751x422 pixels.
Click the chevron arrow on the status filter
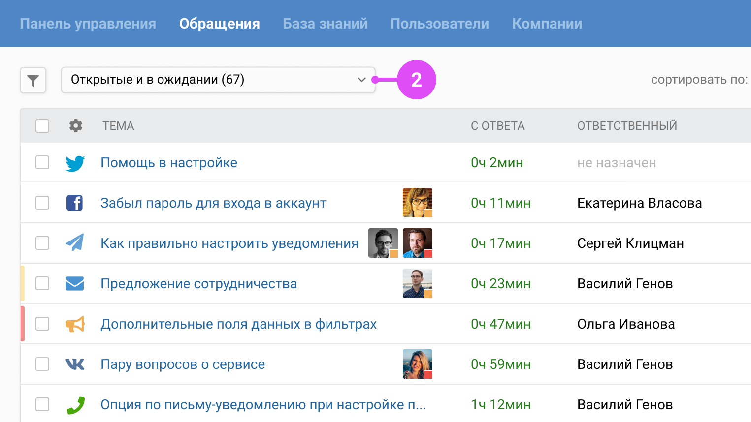coord(361,80)
